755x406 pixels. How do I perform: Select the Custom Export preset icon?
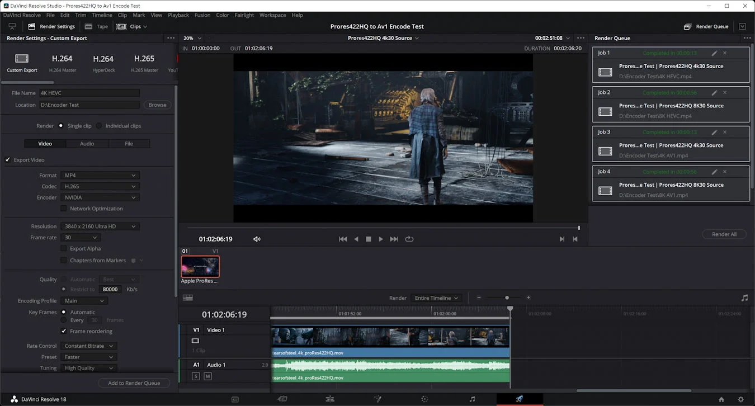[x=22, y=59]
